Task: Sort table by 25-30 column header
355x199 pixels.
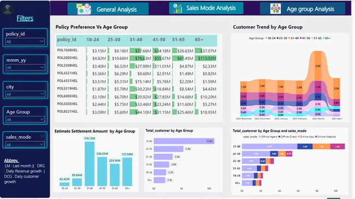Action: point(114,40)
